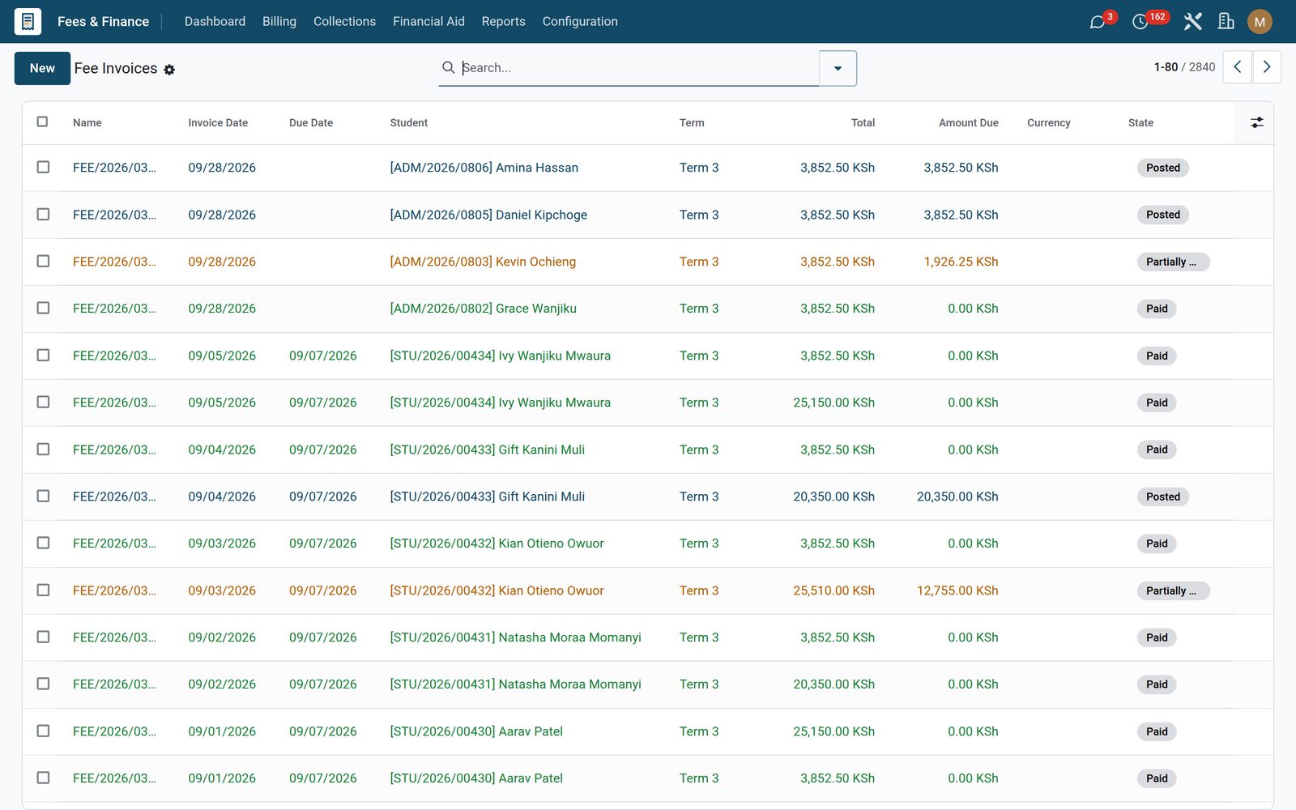Click the Partially status badge for Kevin Ochieng
This screenshot has width=1296, height=810.
pyautogui.click(x=1172, y=262)
